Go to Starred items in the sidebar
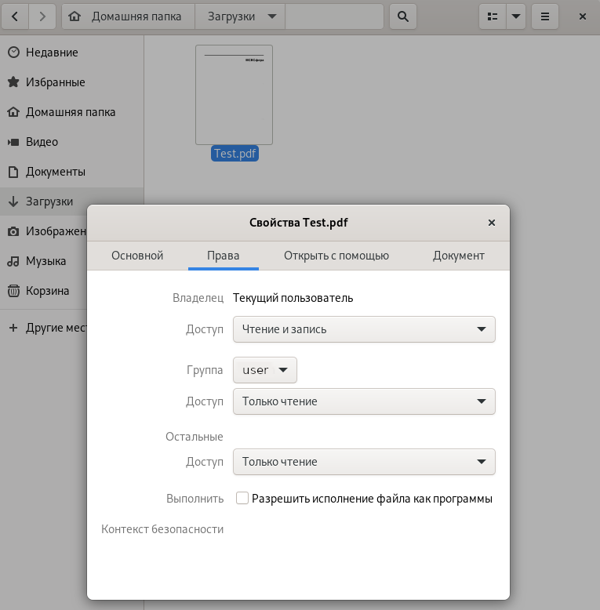This screenshot has height=610, width=600. 55,82
